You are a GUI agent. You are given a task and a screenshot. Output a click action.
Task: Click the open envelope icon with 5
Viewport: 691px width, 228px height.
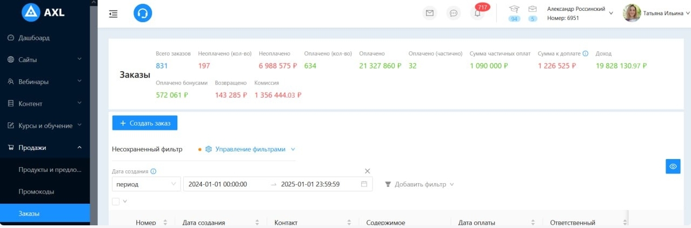click(533, 9)
